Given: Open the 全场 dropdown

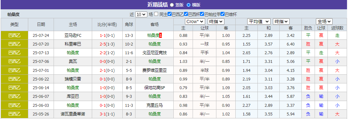Looking at the screenshot, I should pyautogui.click(x=324, y=21).
